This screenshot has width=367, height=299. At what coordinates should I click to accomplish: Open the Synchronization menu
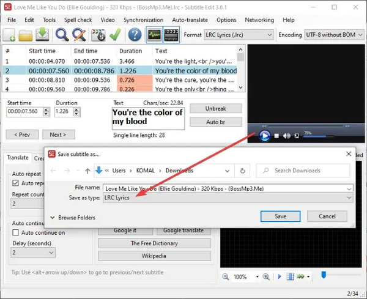point(144,20)
